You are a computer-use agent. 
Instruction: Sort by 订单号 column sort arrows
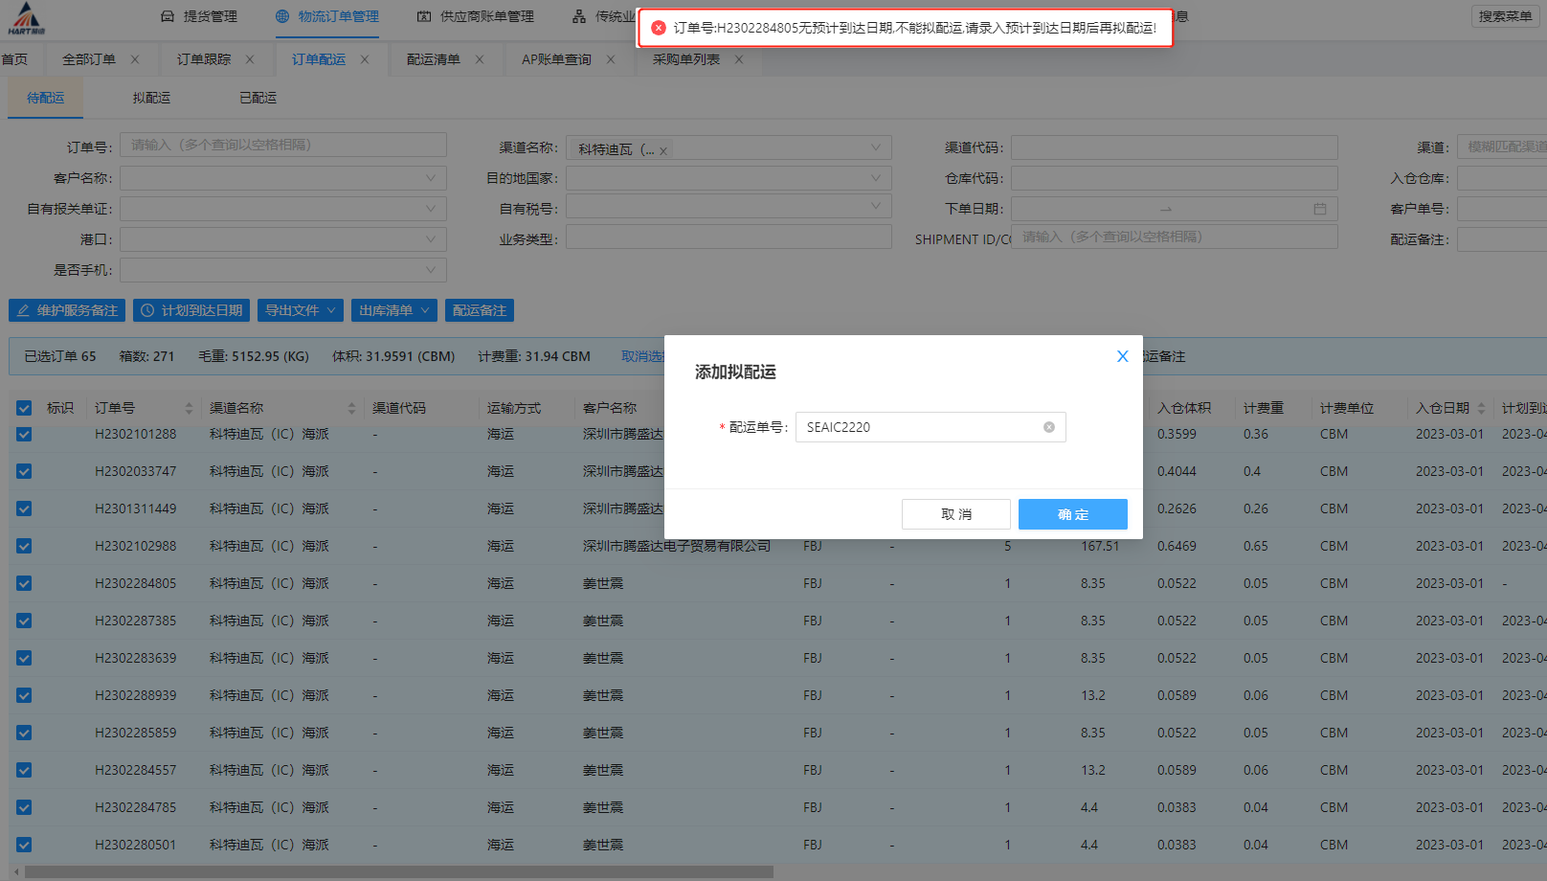pyautogui.click(x=189, y=408)
